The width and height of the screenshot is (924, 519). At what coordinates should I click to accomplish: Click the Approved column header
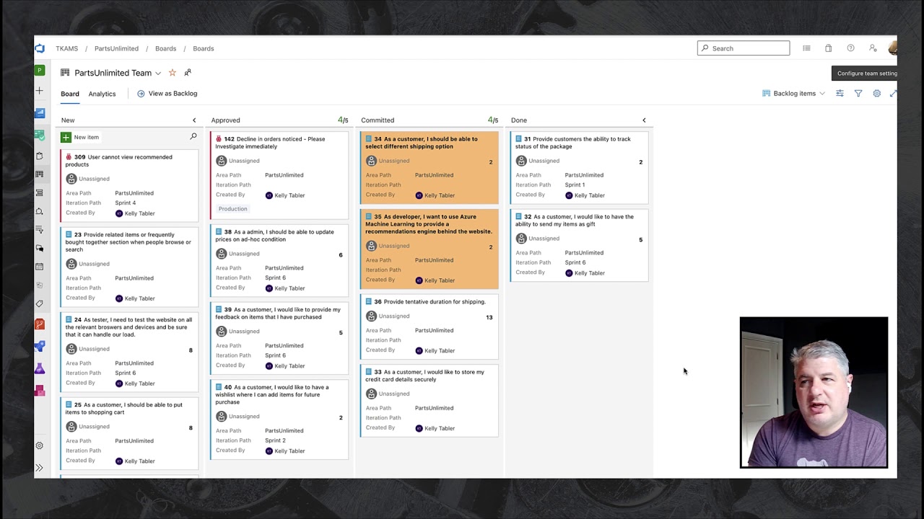click(x=226, y=120)
